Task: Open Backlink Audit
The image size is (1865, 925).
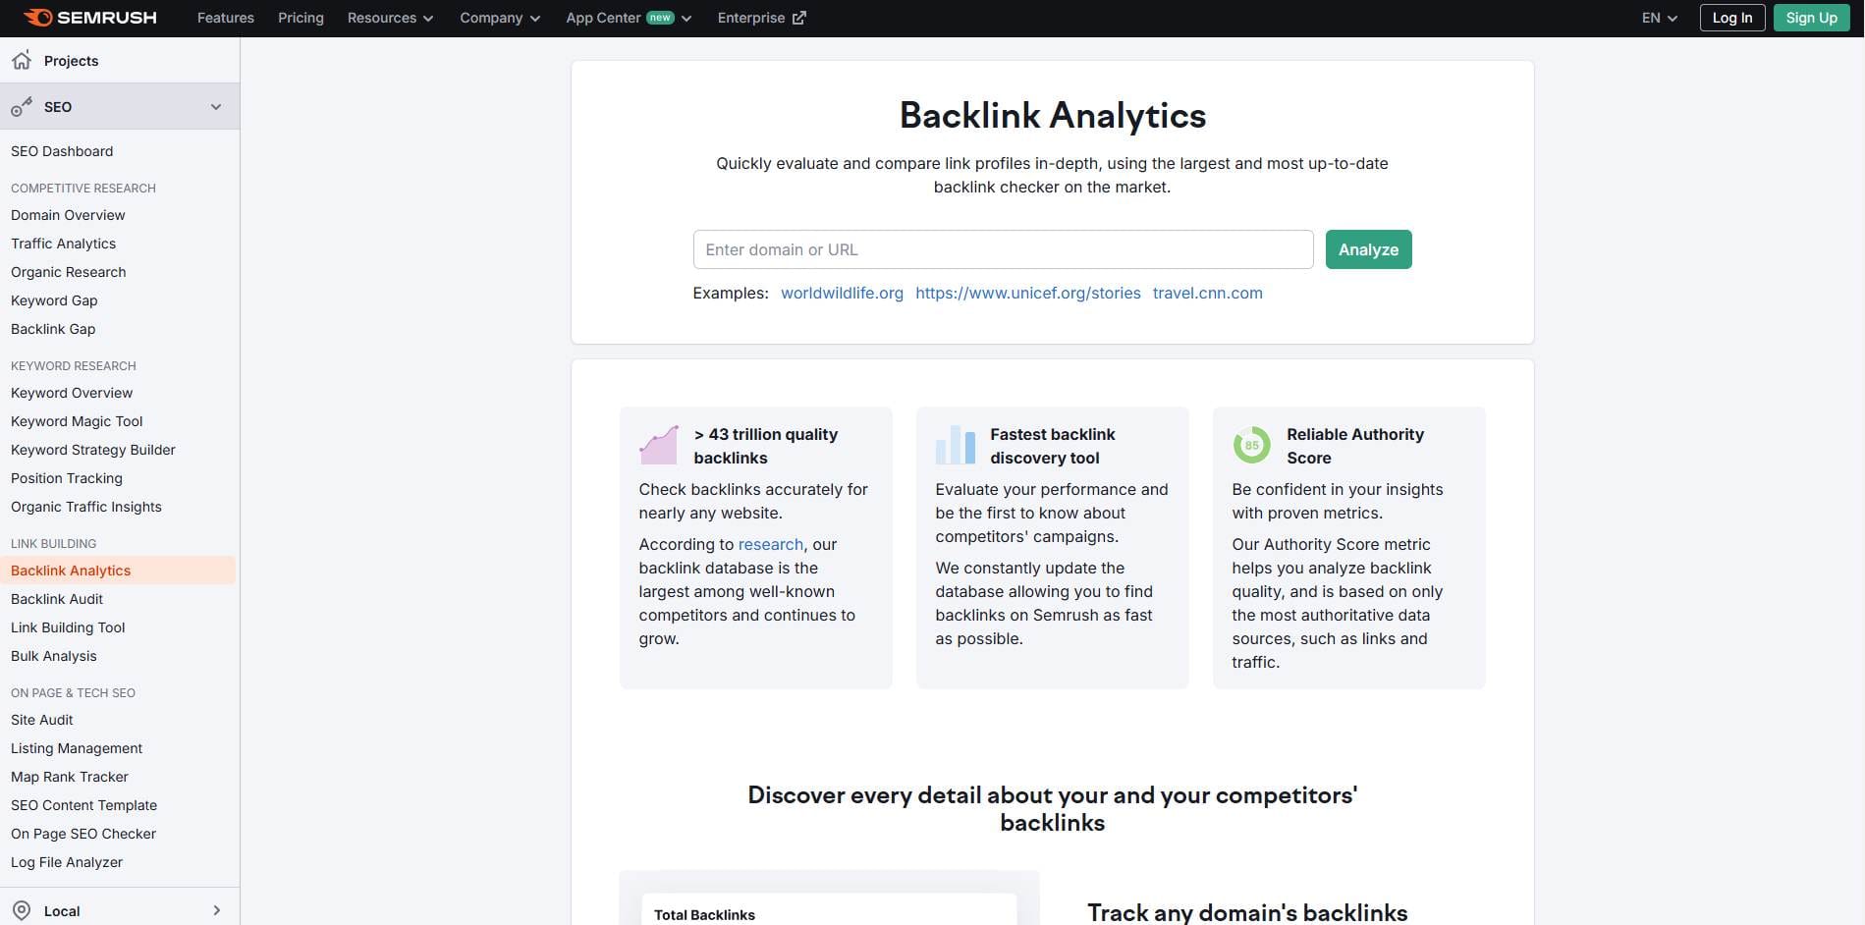Action: [57, 599]
